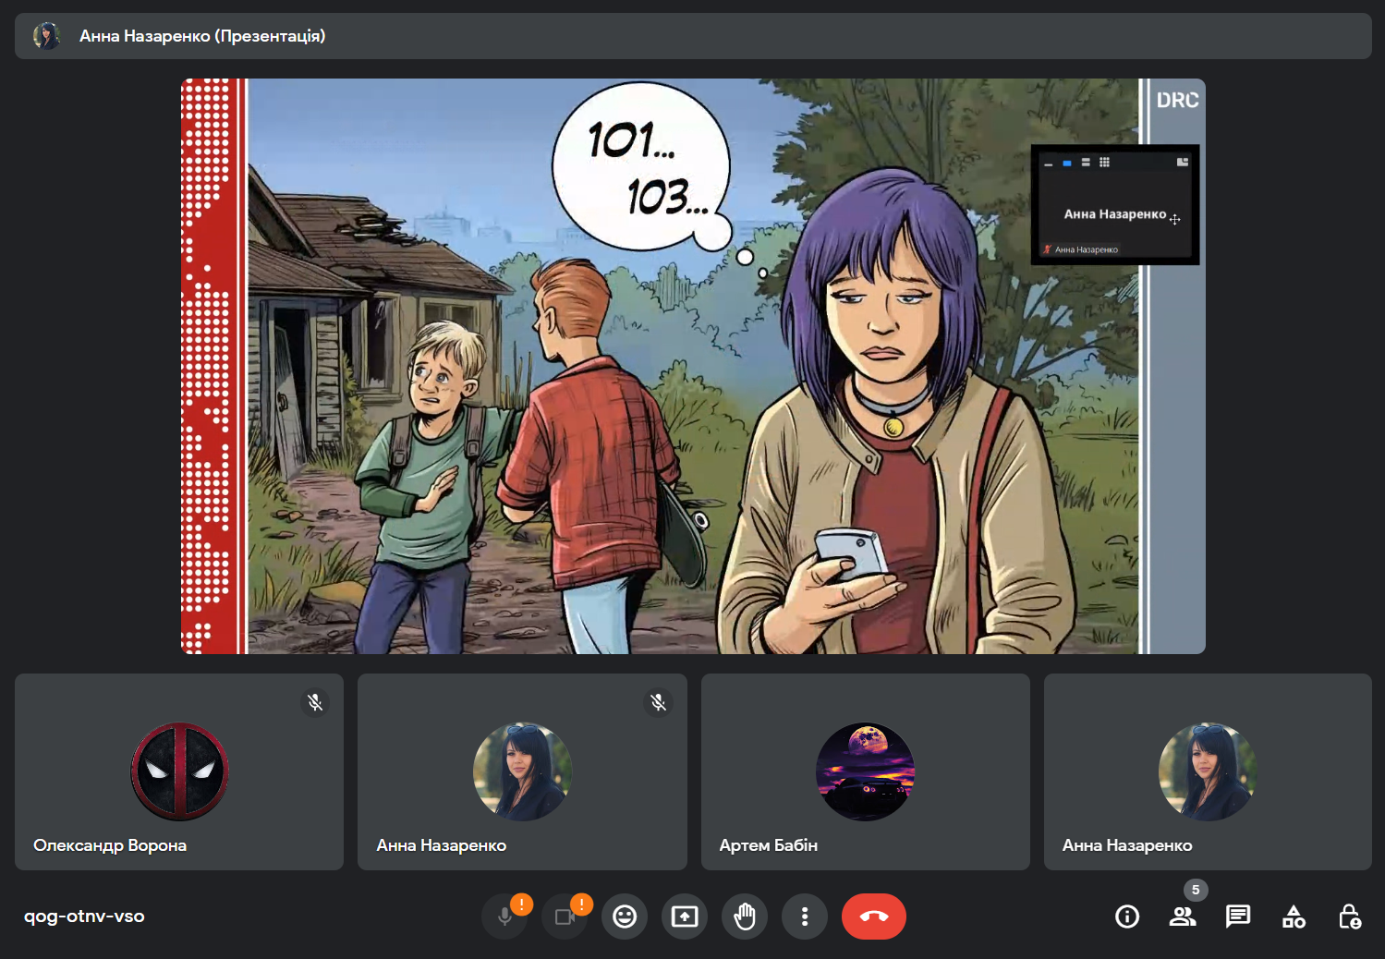1385x959 pixels.
Task: Click muted mic icon on Олександр Ворона tile
Action: pyautogui.click(x=315, y=702)
